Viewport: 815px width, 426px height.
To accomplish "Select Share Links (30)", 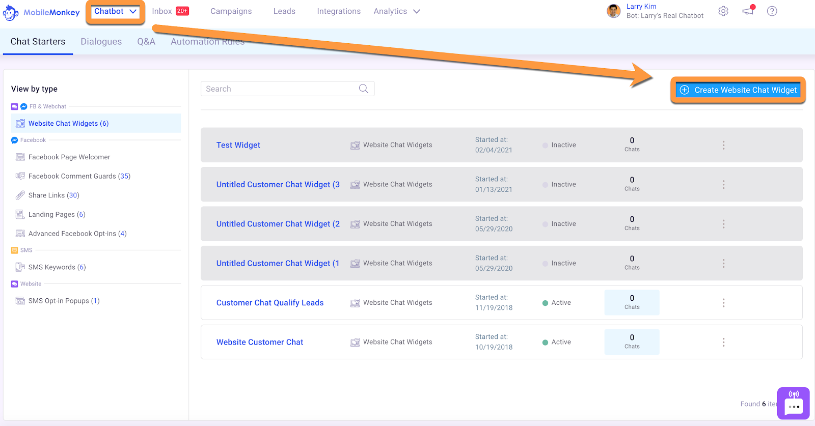I will coord(54,195).
